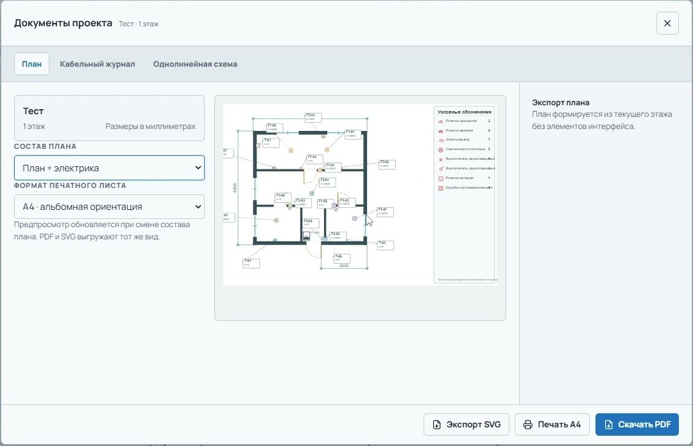Click the Условные обозначения legend heading

tap(464, 112)
